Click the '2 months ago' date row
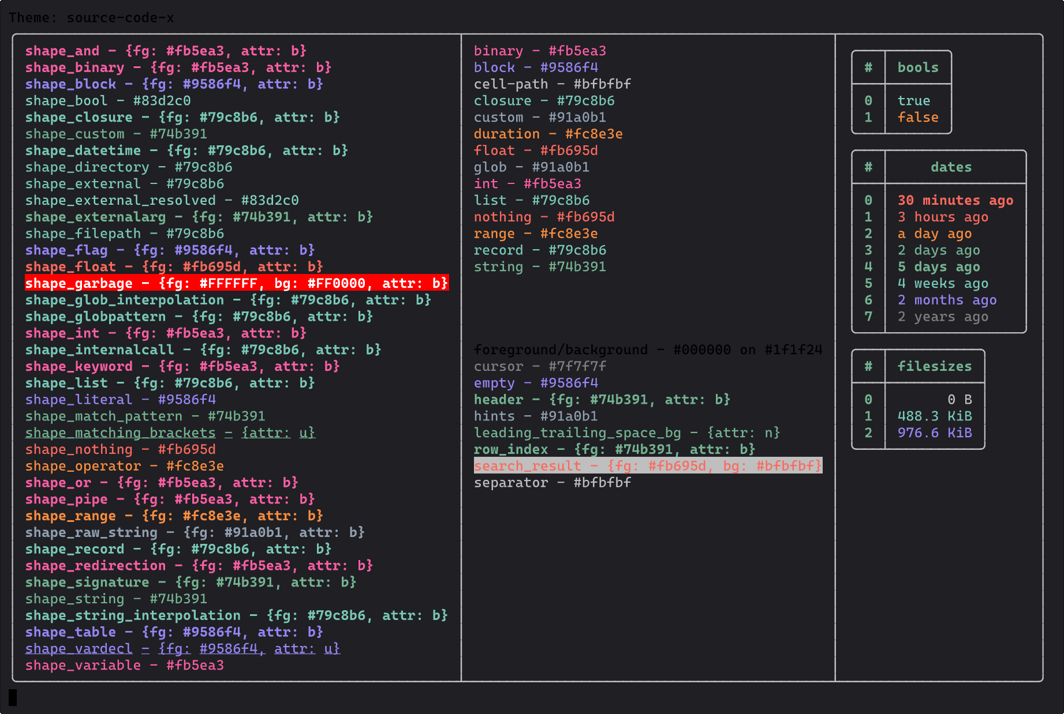This screenshot has height=714, width=1064. [946, 300]
